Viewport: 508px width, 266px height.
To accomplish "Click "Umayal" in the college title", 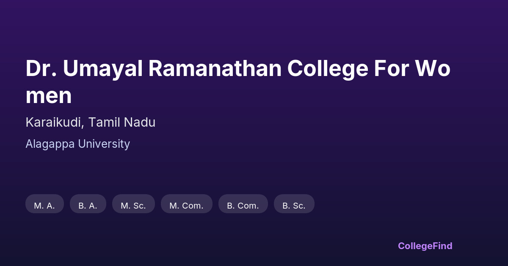I will coord(102,69).
